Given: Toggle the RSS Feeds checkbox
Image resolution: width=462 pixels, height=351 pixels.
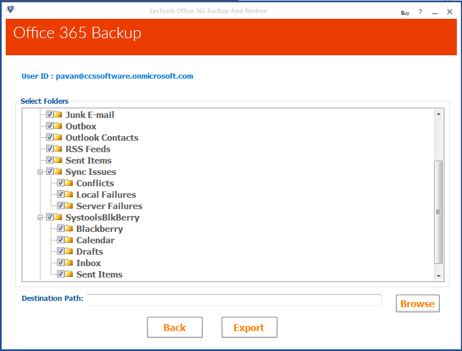Looking at the screenshot, I should [x=50, y=148].
